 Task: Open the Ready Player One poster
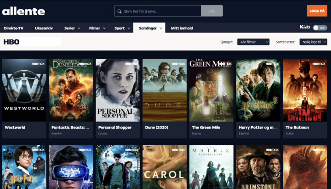coord(71,167)
